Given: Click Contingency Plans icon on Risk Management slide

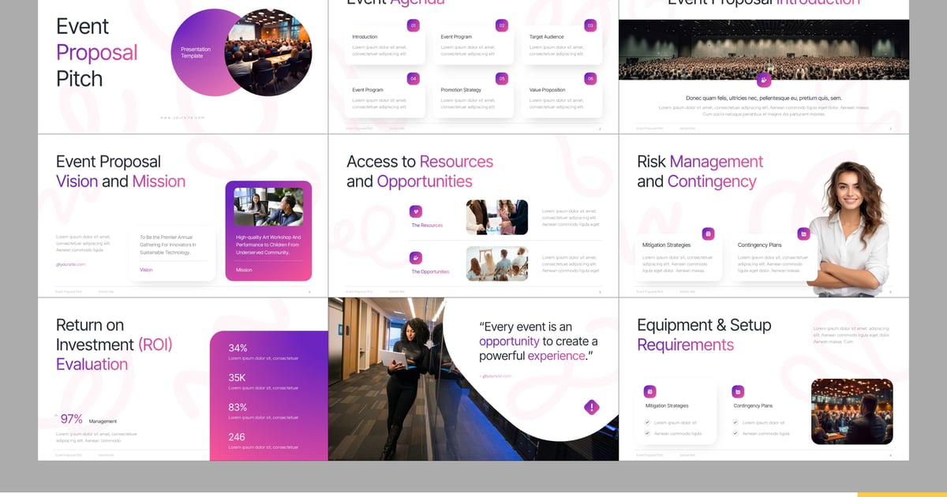Looking at the screenshot, I should (803, 234).
